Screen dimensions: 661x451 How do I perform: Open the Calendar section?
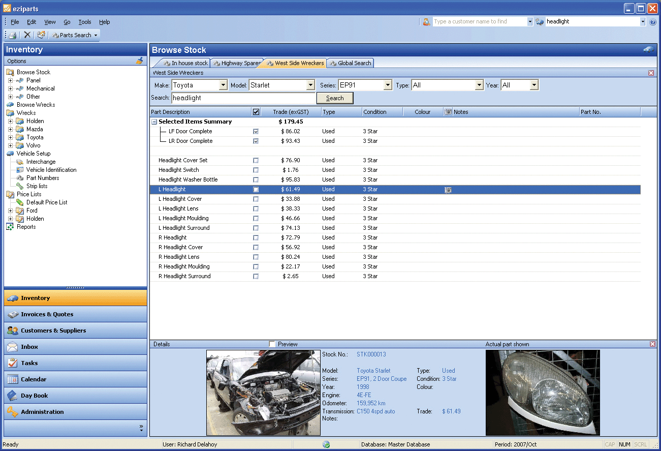click(75, 379)
